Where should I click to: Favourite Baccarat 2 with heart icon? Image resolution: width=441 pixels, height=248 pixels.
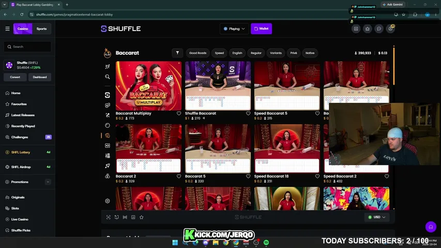[179, 176]
